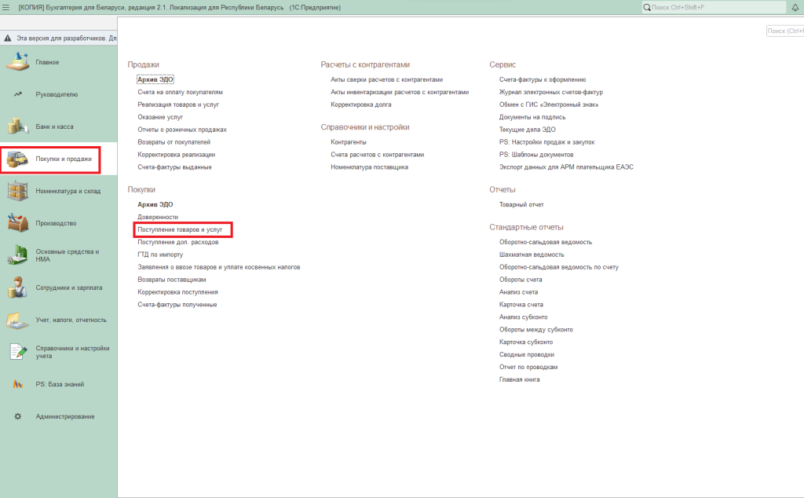Click the Главное section icon
The height and width of the screenshot is (498, 804).
tap(17, 62)
